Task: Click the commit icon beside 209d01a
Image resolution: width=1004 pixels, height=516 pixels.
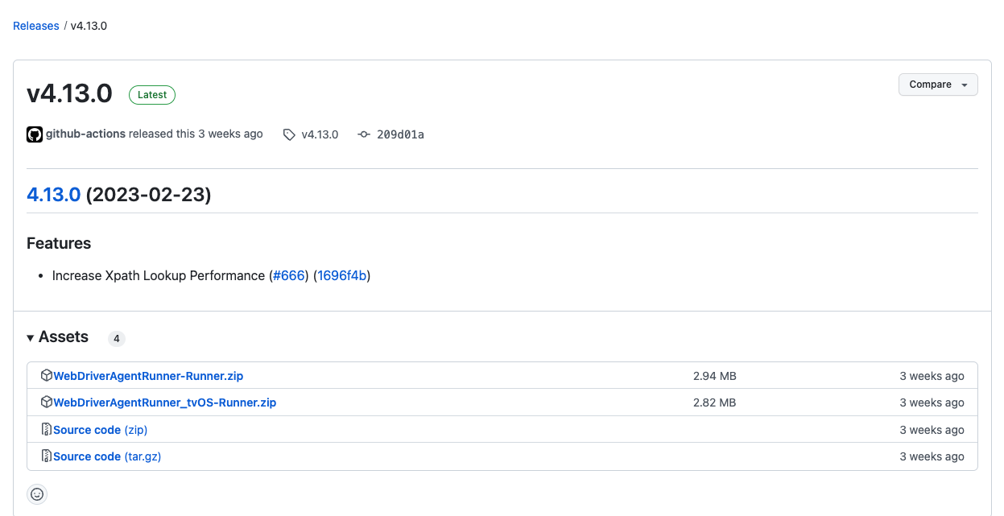Action: coord(364,134)
